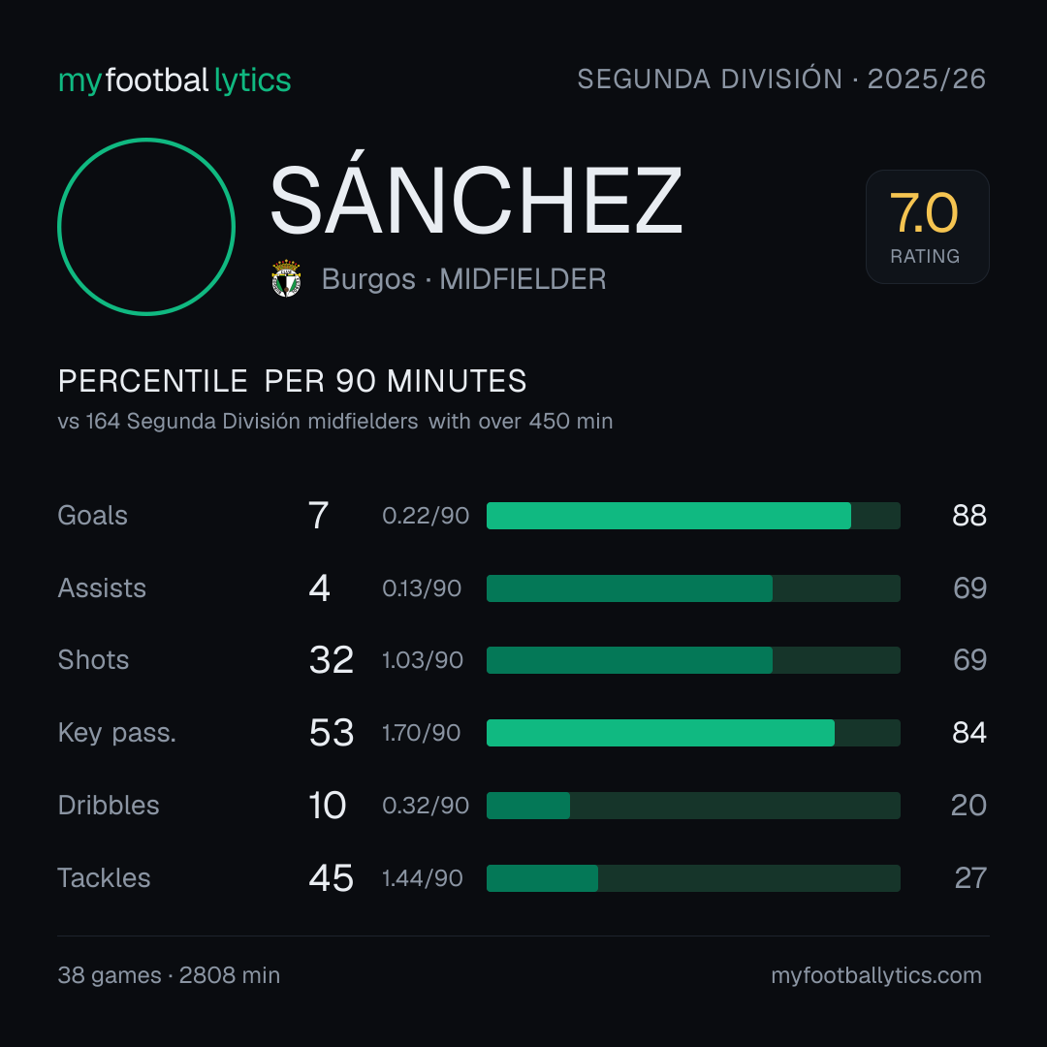Click the Burgos Midfielder subtitle text
The width and height of the screenshot is (1047, 1047).
(463, 279)
